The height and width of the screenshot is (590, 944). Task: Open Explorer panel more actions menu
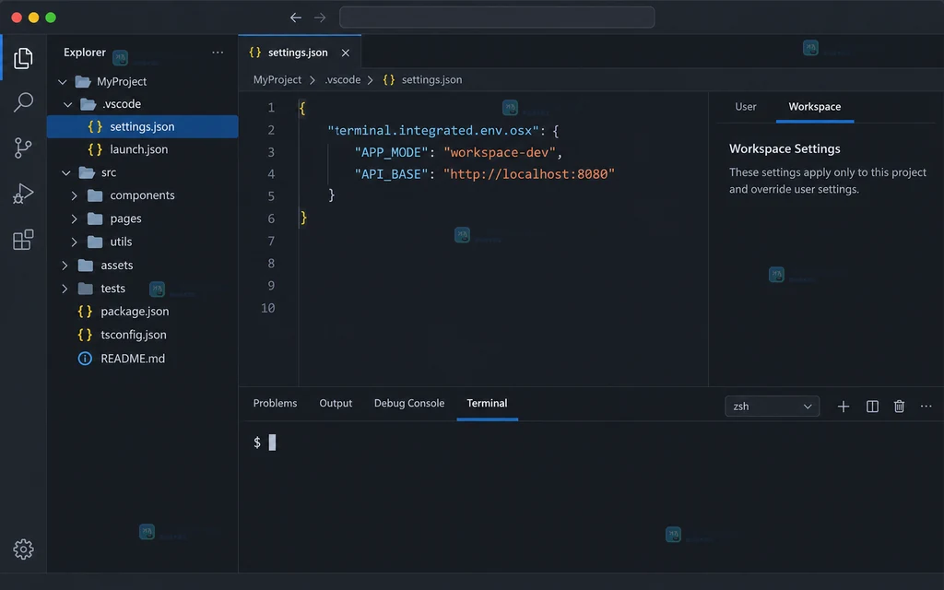(x=218, y=53)
